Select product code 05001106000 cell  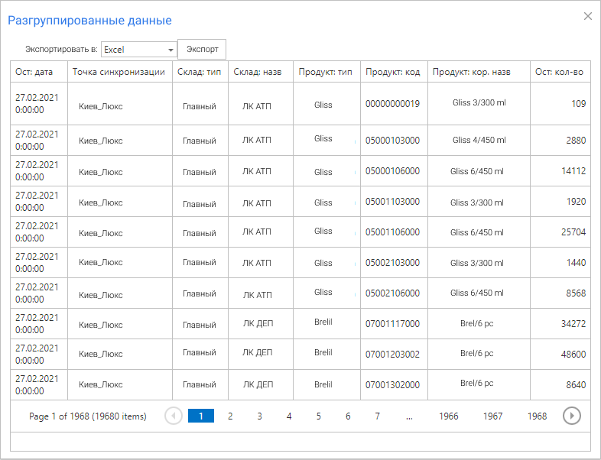[x=394, y=232]
